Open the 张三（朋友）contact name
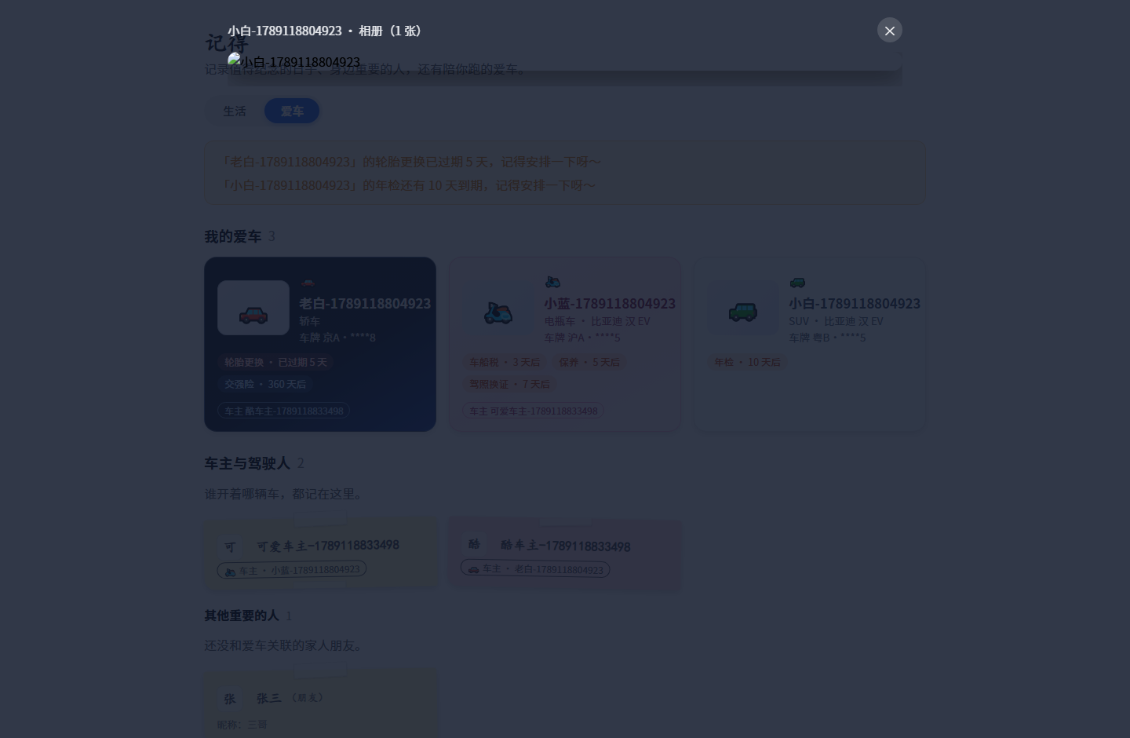Screen dimensions: 1130x738 tap(290, 697)
